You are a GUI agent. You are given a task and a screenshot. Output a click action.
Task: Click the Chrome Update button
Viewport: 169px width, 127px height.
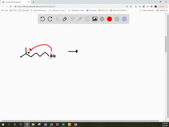tap(163, 6)
